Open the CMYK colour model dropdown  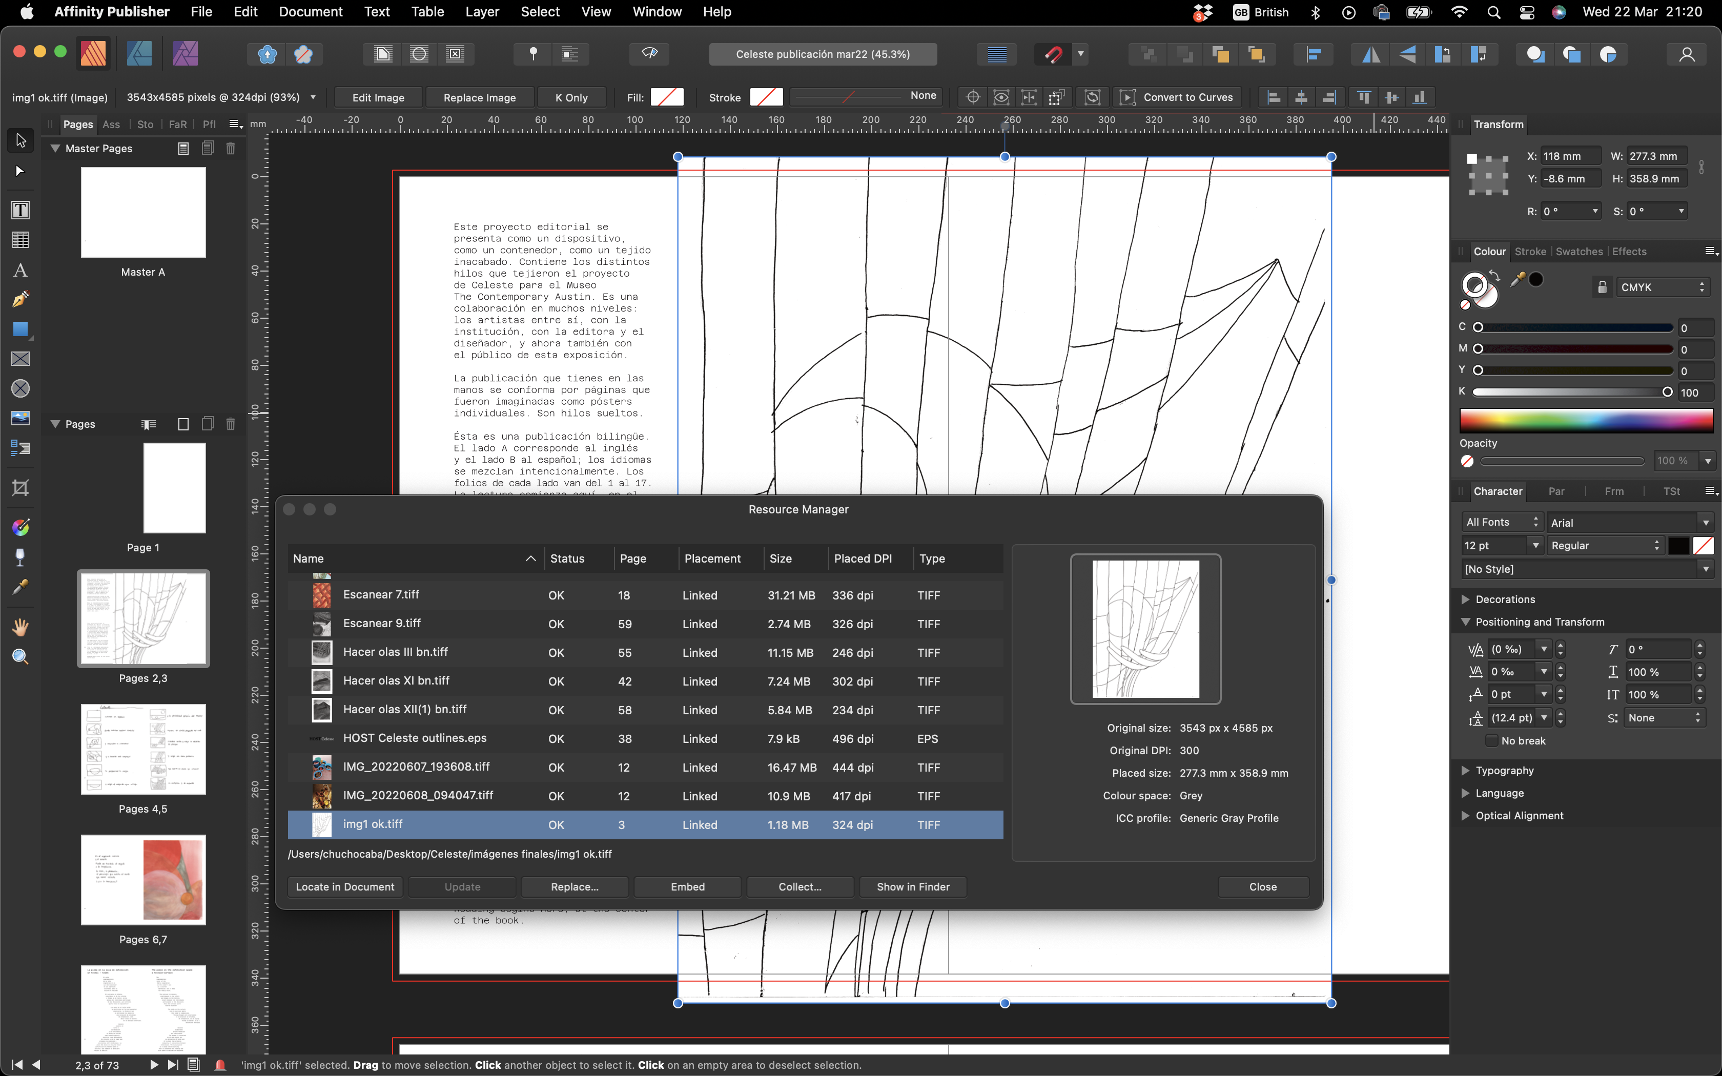pos(1662,287)
